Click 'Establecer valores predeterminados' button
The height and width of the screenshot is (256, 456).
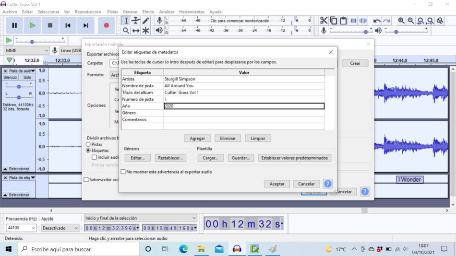coord(295,158)
